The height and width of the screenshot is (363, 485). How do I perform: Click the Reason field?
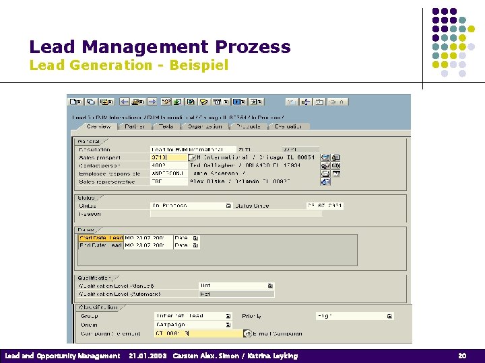[236, 214]
